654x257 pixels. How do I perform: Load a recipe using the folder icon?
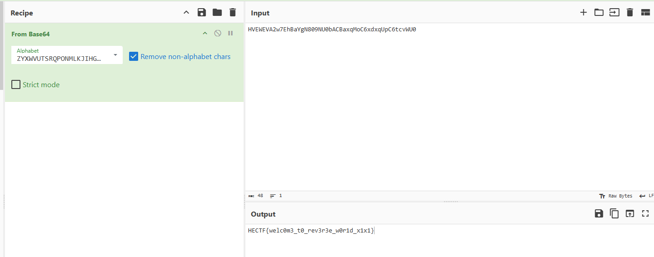[x=217, y=13]
